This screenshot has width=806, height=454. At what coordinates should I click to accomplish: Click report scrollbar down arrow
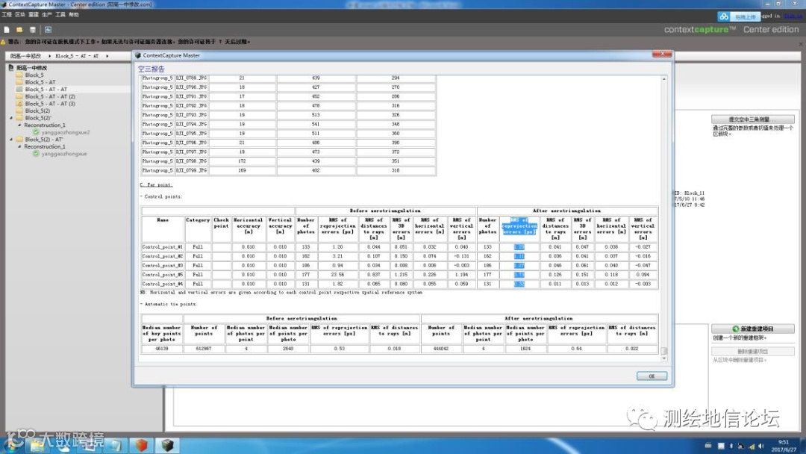pyautogui.click(x=663, y=358)
